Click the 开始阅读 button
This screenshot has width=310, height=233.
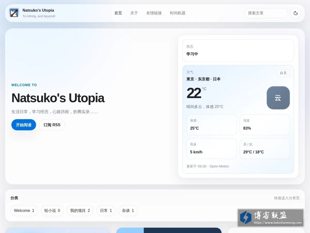click(24, 125)
